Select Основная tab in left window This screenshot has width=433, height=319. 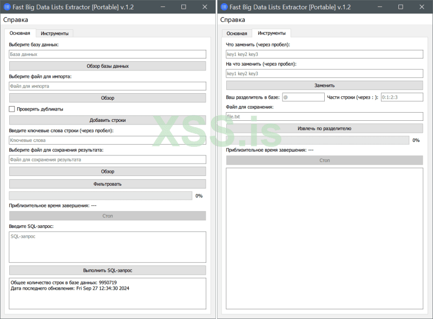click(x=20, y=33)
